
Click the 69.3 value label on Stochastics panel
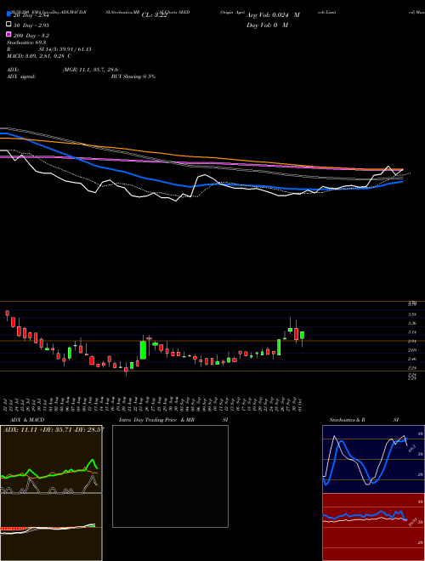tap(412, 448)
